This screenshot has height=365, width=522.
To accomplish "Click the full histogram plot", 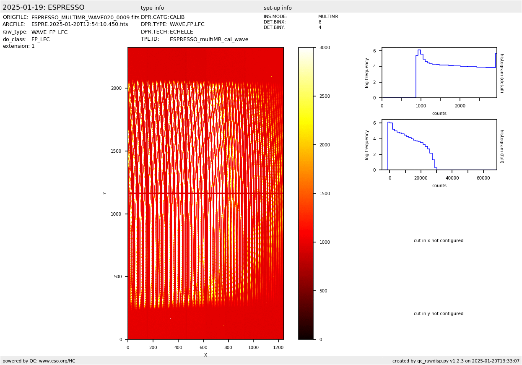I will tap(439, 145).
